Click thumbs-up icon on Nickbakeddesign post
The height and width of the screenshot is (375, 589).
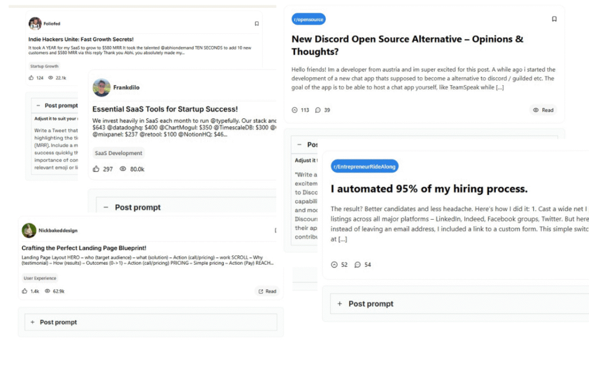pos(25,292)
